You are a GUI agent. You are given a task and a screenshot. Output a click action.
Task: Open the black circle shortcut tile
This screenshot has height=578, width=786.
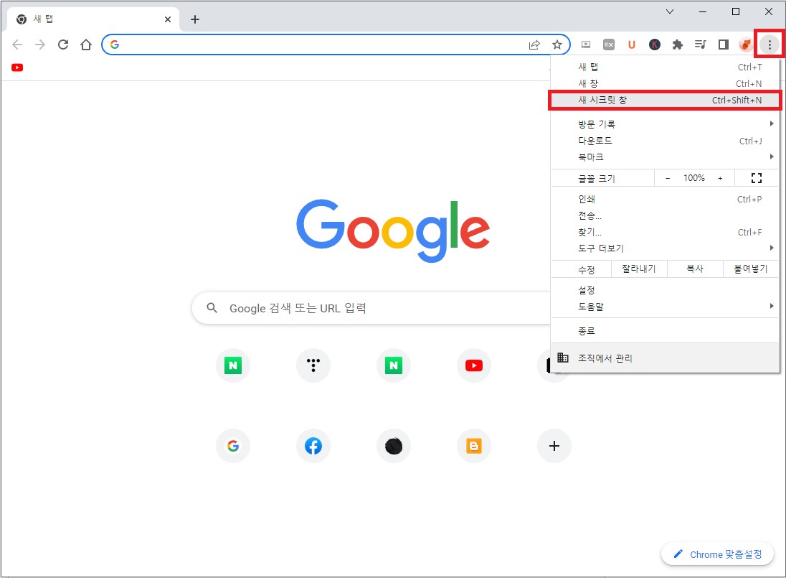(x=394, y=446)
